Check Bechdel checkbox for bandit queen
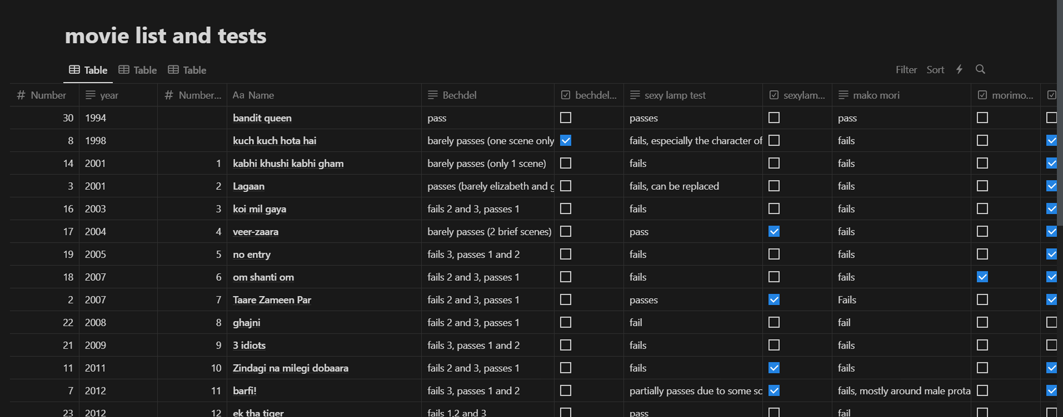Viewport: 1063px width, 417px height. pos(565,118)
